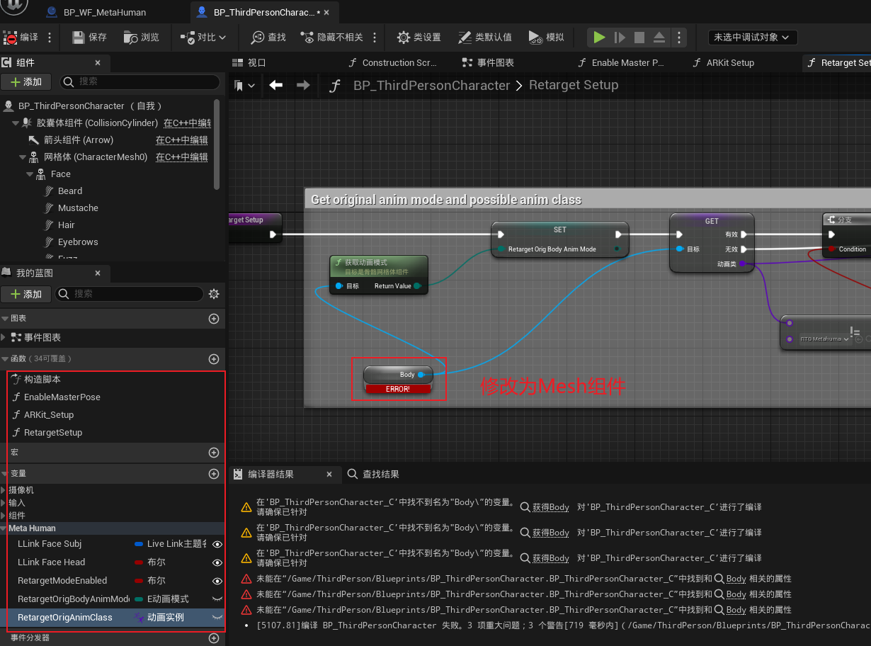Click the eject playback button
871x646 pixels.
coord(659,38)
